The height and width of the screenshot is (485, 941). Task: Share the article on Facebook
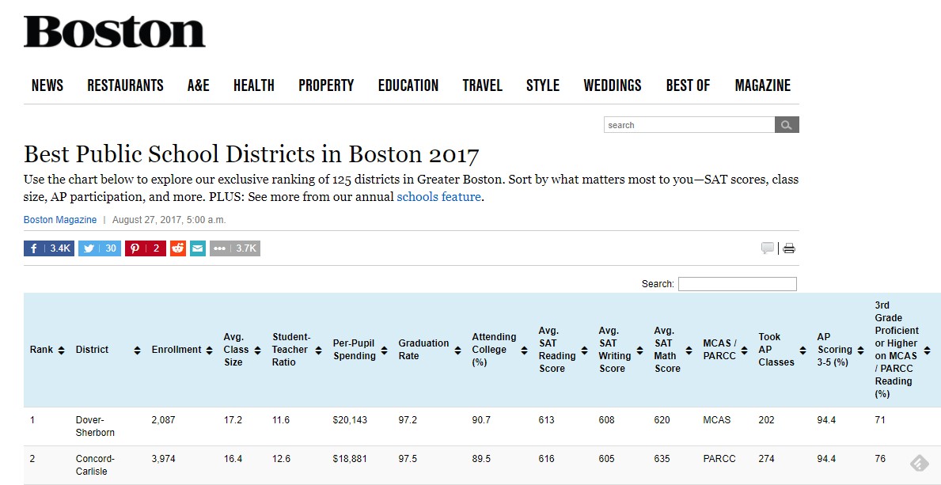(48, 248)
